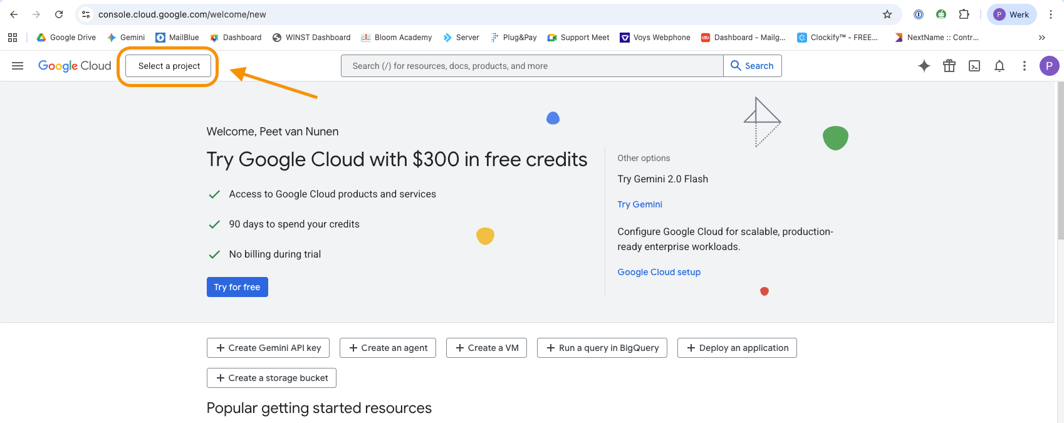The width and height of the screenshot is (1064, 423).
Task: Open the three-dot settings and utilities menu
Action: point(1025,66)
